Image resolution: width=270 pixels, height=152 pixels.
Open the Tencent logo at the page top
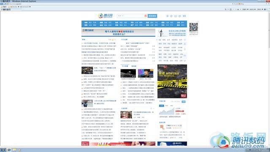[x=105, y=16]
